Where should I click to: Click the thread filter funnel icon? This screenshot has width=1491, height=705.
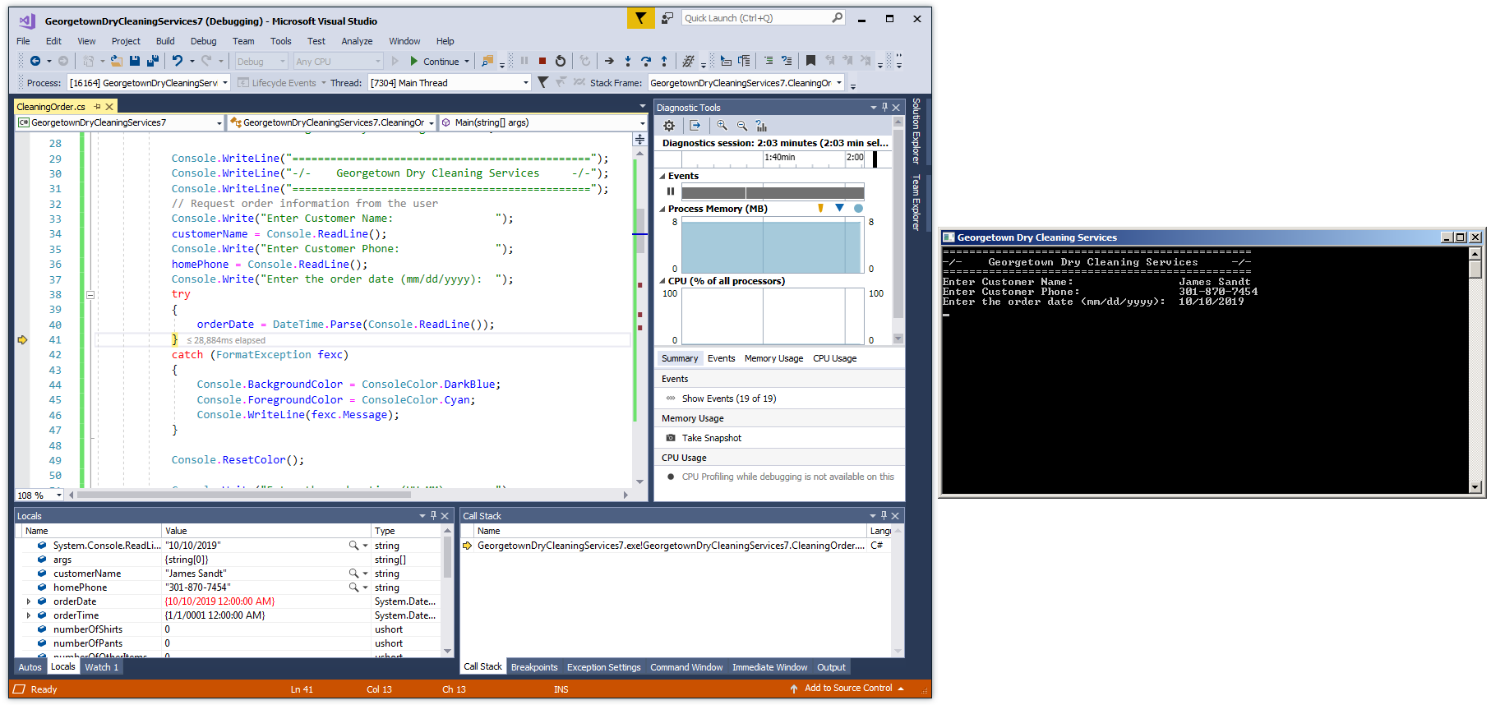(x=542, y=82)
